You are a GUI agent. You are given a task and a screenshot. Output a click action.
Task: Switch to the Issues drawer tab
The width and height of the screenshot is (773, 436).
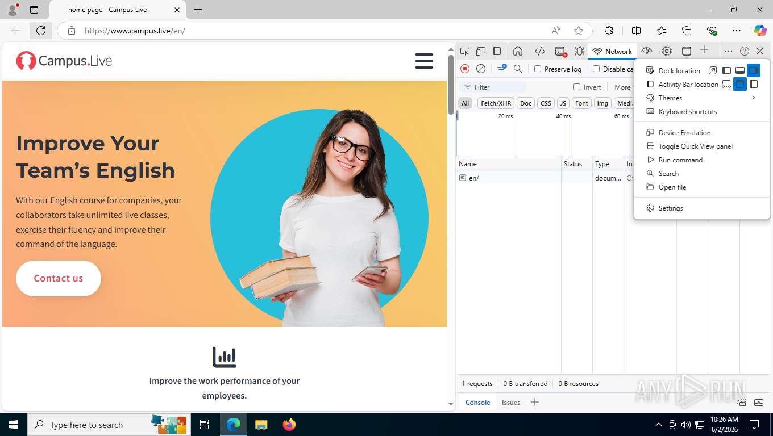click(511, 402)
